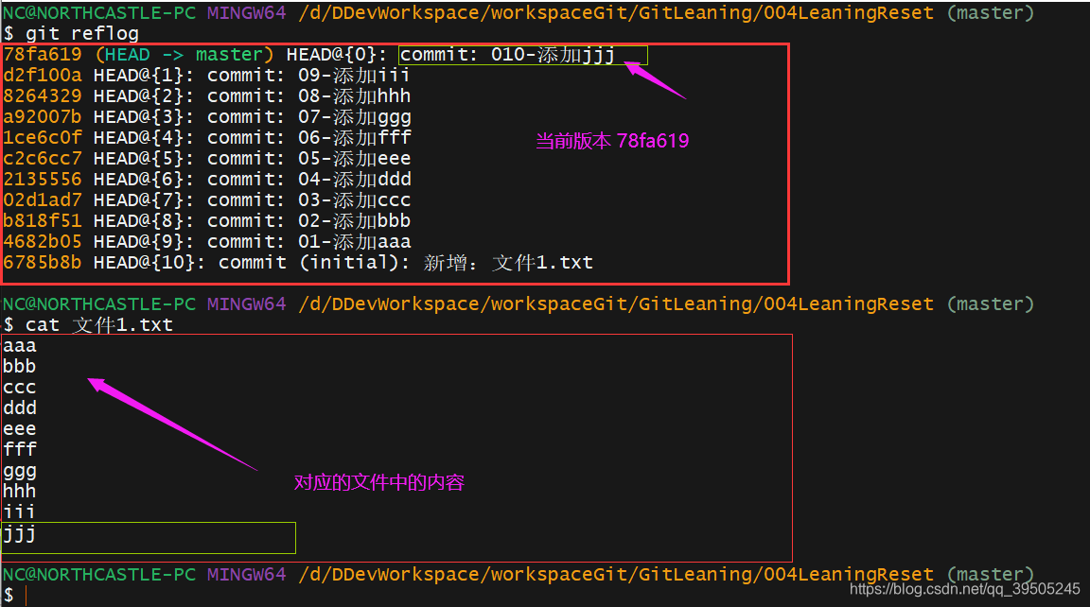Select the "(HEAD -> master)" ref label
The width and height of the screenshot is (1090, 607).
(185, 54)
